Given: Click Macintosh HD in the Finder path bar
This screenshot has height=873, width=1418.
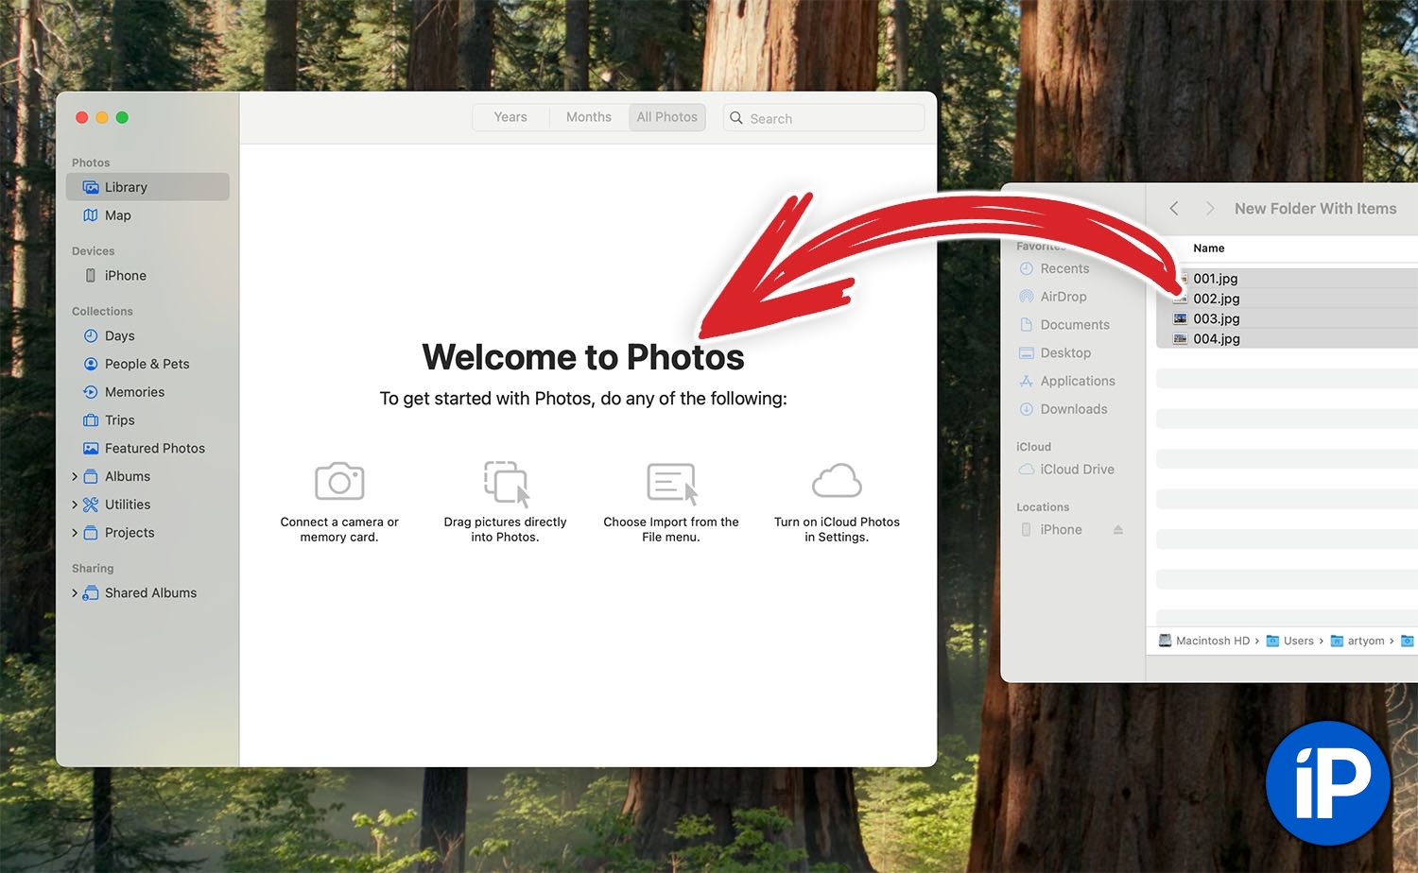Looking at the screenshot, I should point(1204,641).
